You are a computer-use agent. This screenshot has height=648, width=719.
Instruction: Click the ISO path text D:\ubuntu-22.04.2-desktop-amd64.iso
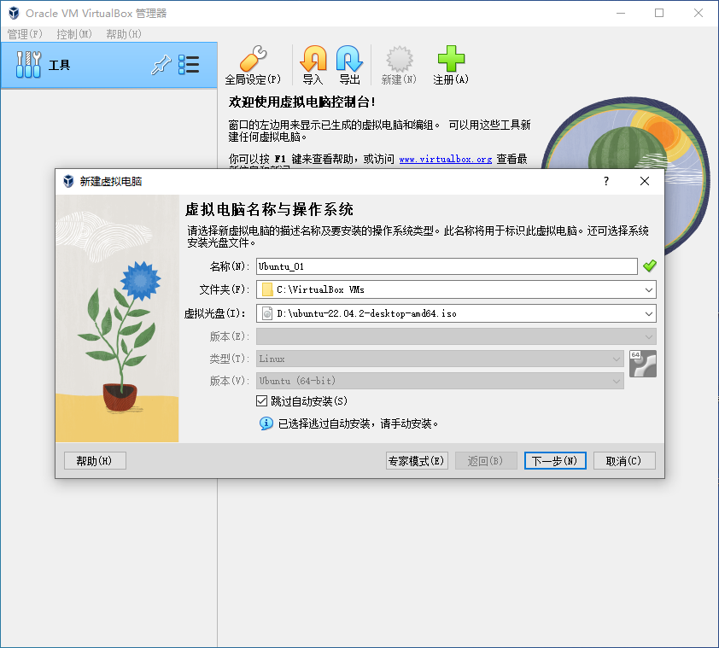point(366,313)
